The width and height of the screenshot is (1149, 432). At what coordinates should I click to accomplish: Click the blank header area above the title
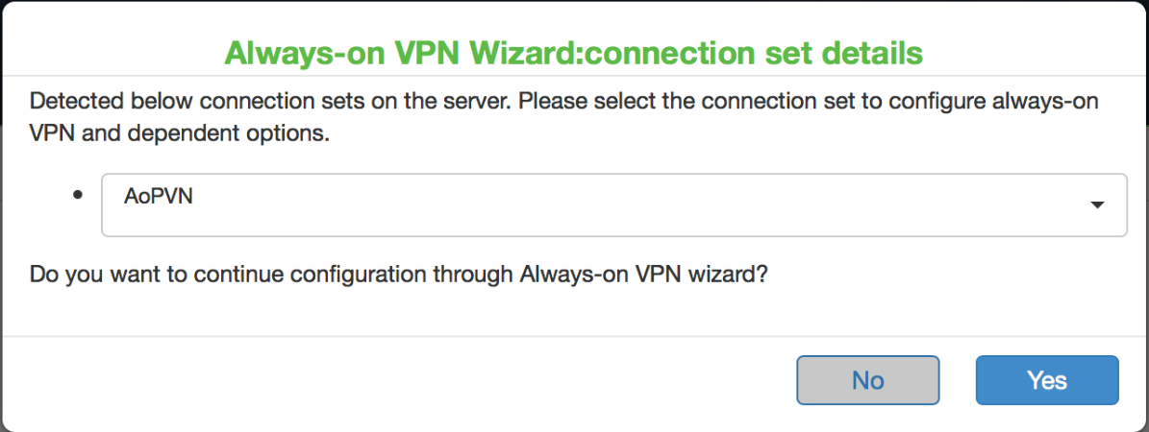coord(574,17)
